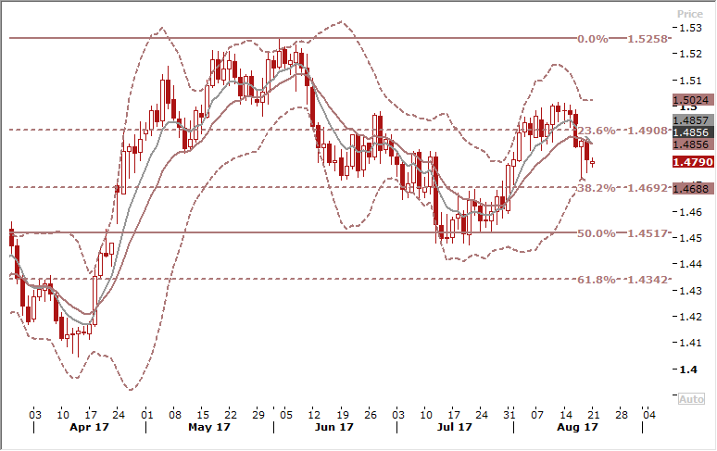
Task: Click the 1.5024 upper band price tag
Action: tap(693, 100)
